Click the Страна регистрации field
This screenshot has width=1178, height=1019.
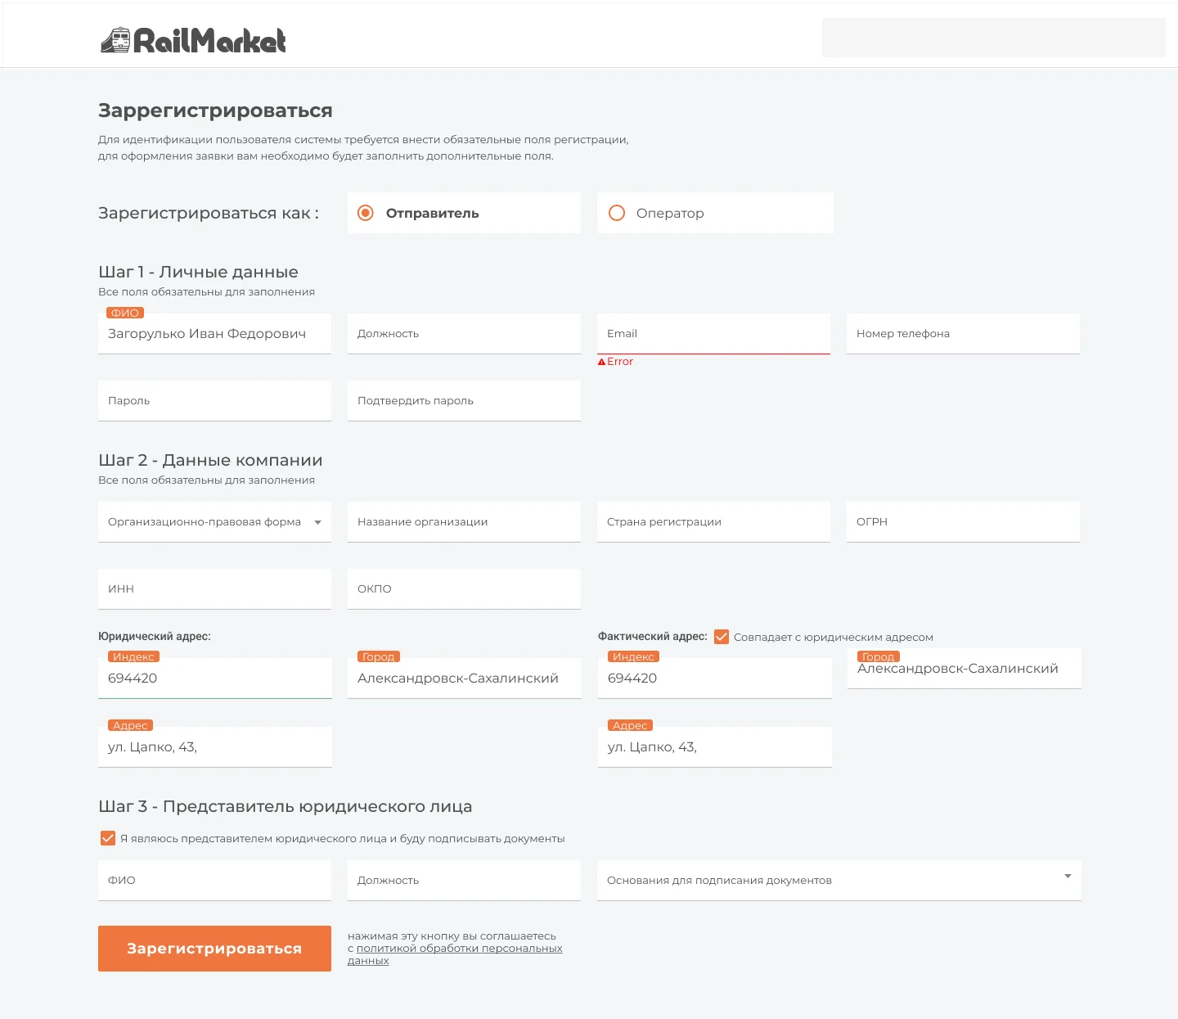click(713, 522)
